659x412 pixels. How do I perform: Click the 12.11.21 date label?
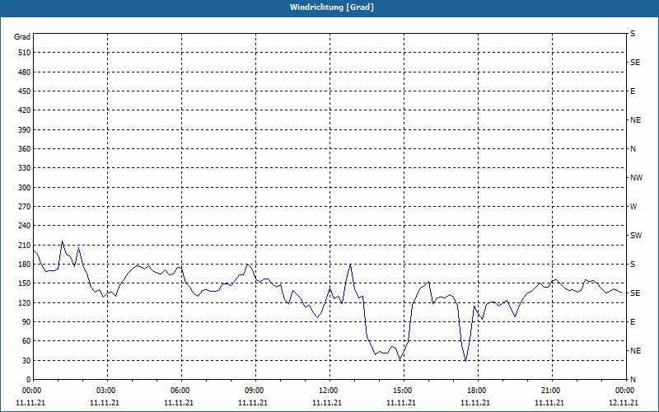(624, 403)
